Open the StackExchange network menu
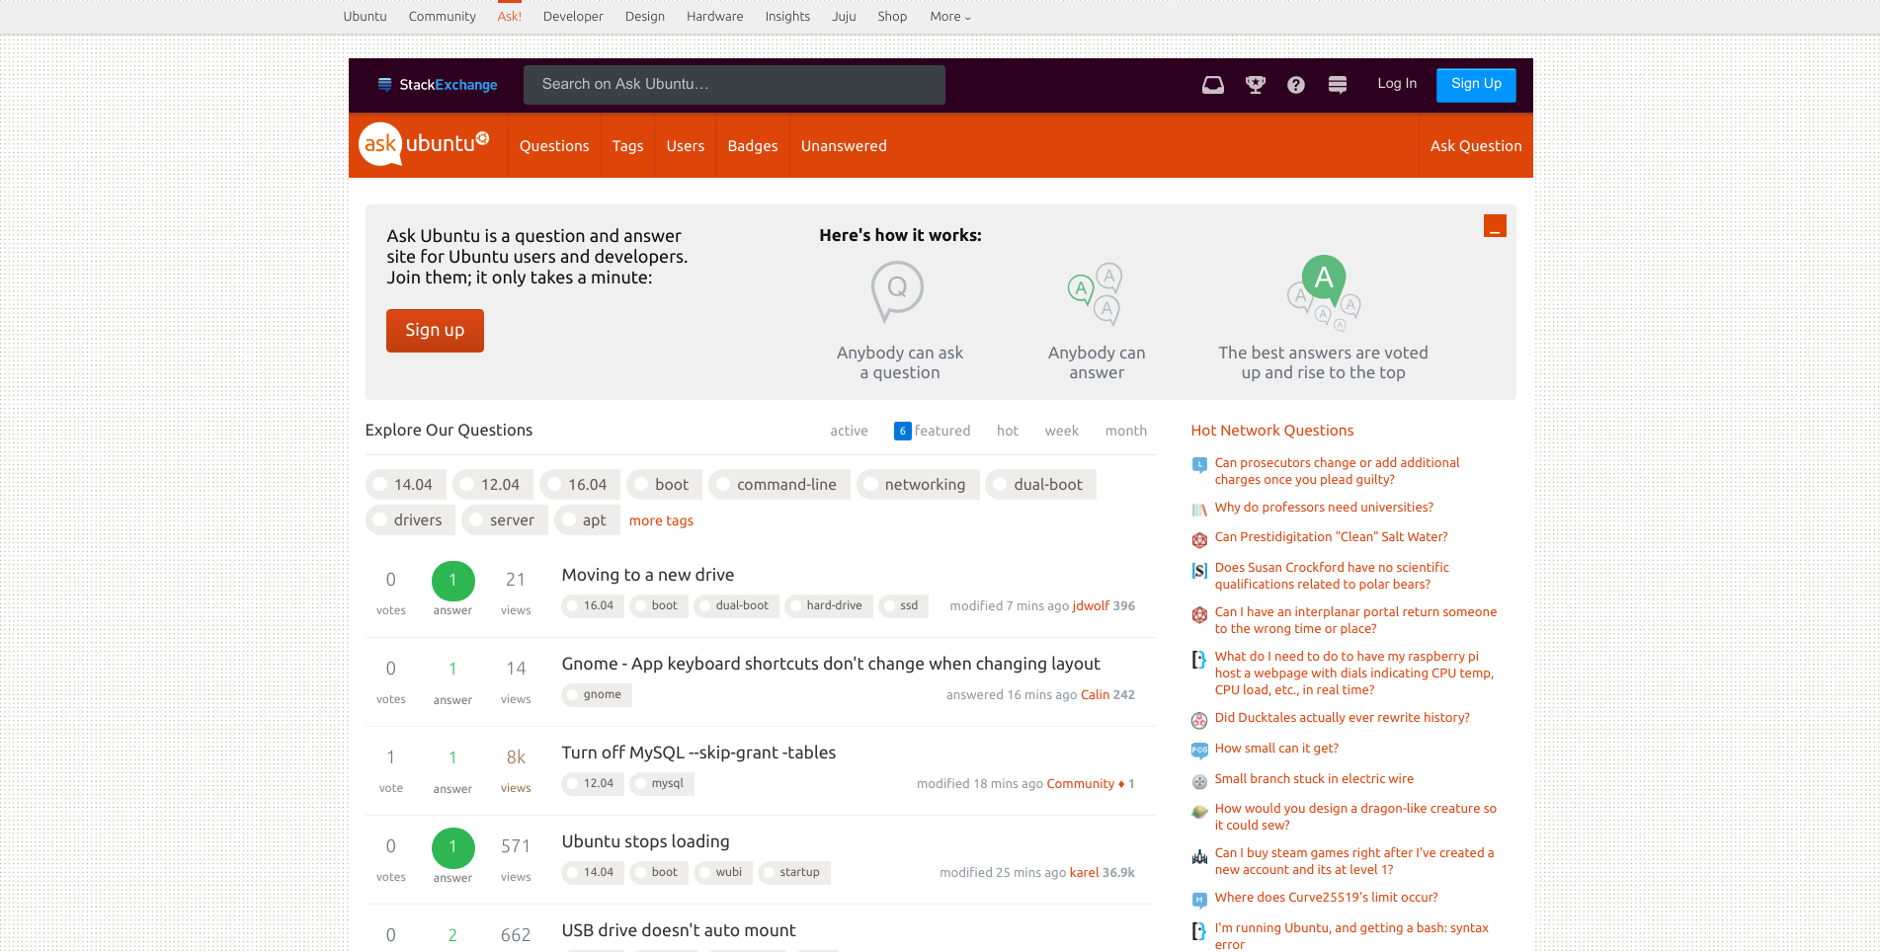1880x952 pixels. [x=438, y=85]
